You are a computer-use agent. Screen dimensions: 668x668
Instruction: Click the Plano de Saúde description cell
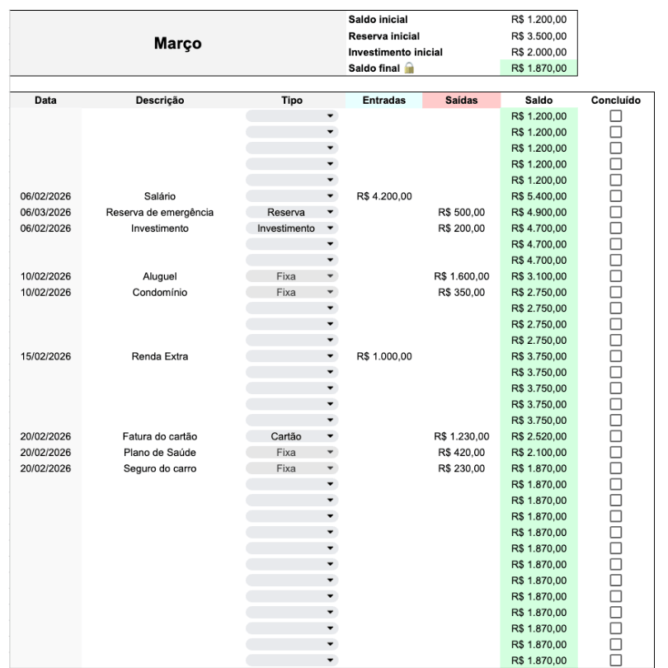(x=160, y=452)
